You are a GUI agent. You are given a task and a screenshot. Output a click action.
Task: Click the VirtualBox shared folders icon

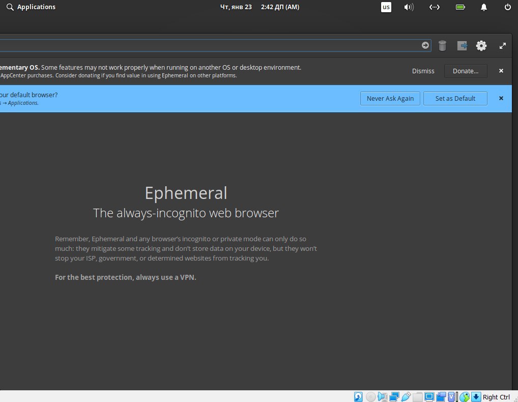[x=418, y=397]
